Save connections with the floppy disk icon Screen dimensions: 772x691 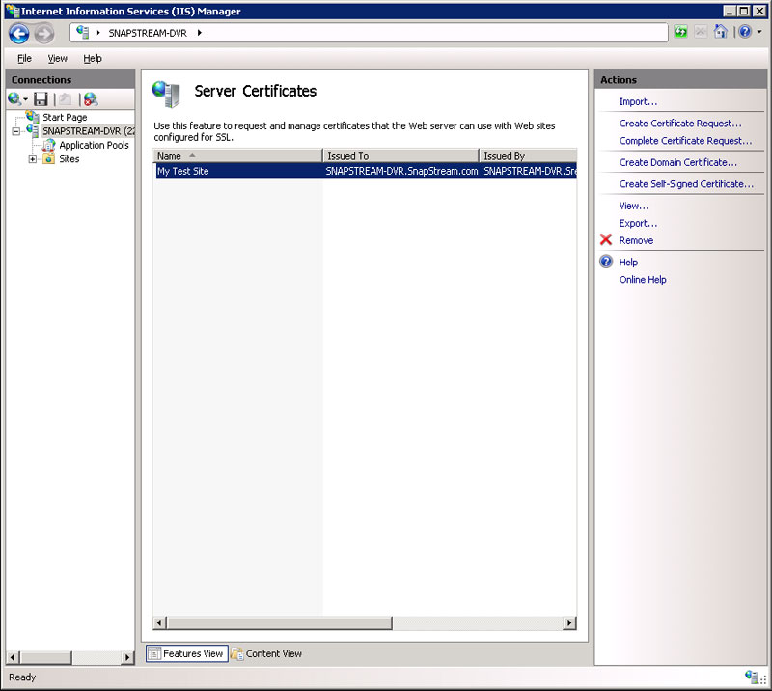pos(41,99)
